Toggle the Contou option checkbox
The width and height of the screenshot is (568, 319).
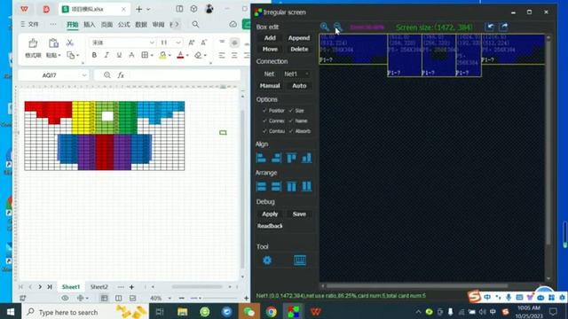click(x=264, y=131)
